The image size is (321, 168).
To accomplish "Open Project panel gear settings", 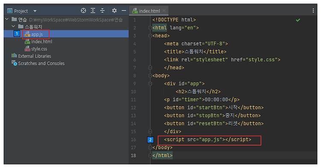I will [x=114, y=11].
